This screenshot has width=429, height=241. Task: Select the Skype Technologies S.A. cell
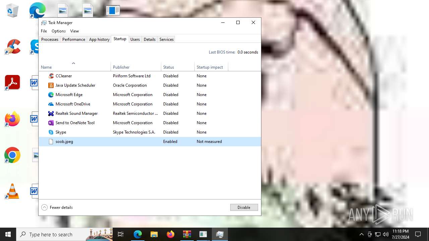click(134, 132)
